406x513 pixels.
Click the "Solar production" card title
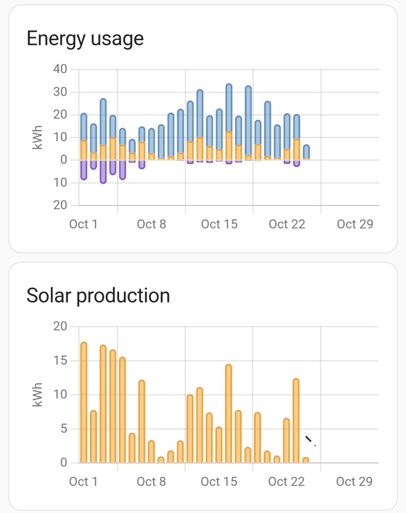point(98,295)
